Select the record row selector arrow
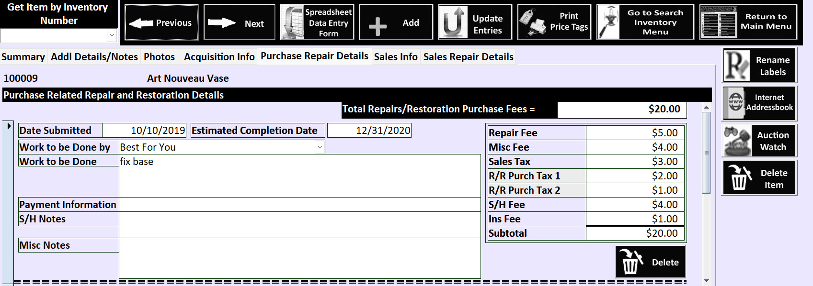Screen dimensions: 813x286 point(9,126)
